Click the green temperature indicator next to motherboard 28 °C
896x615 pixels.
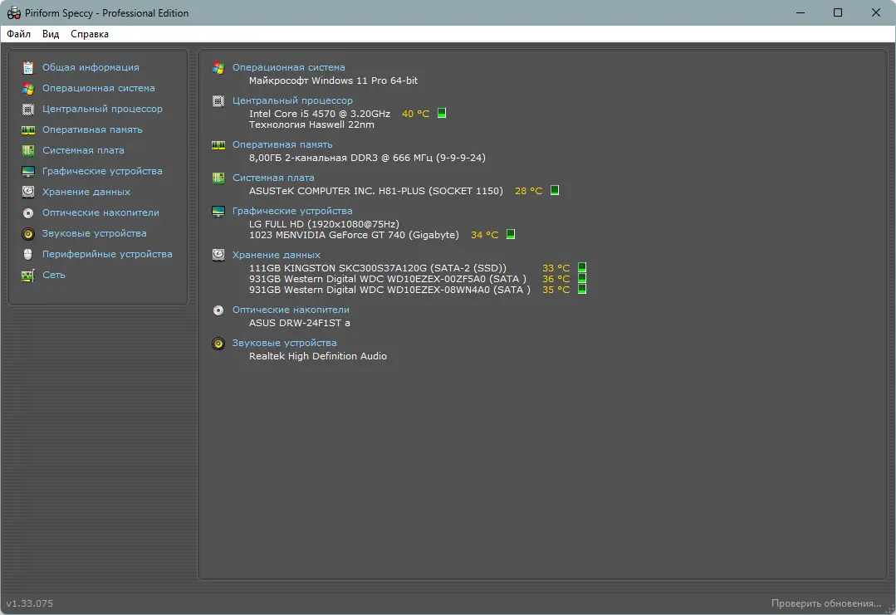(554, 190)
